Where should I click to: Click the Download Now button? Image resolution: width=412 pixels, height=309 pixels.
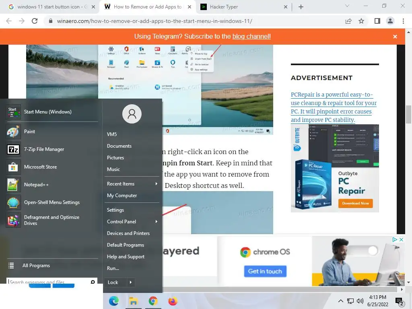coord(356,203)
